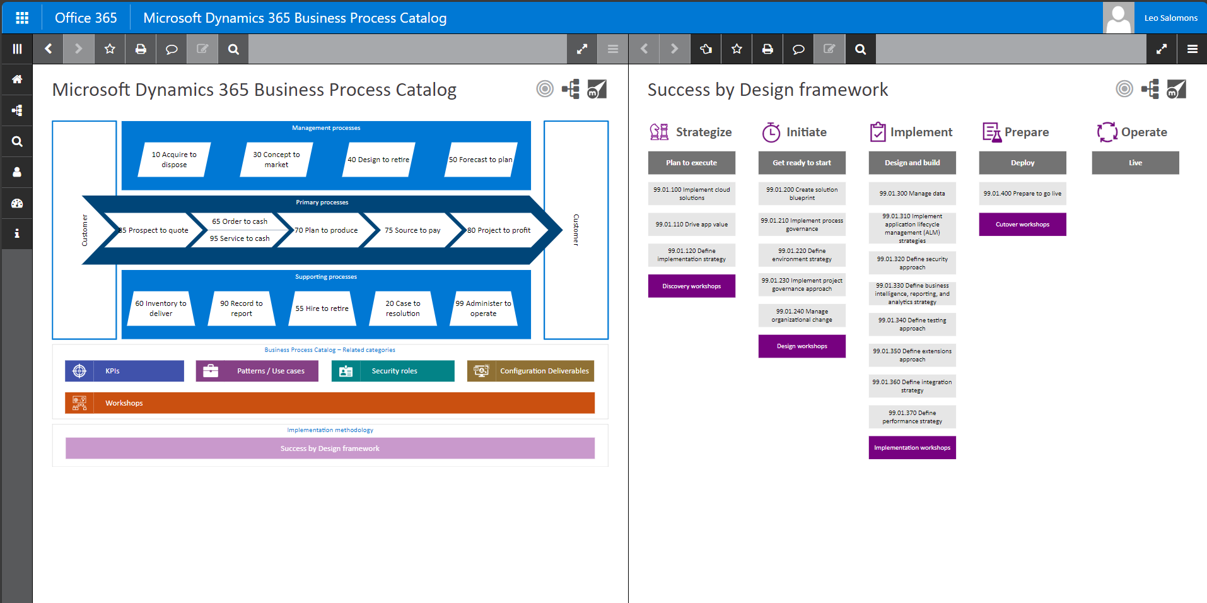Image resolution: width=1207 pixels, height=603 pixels.
Task: Open the app launcher waffle menu
Action: tap(21, 17)
